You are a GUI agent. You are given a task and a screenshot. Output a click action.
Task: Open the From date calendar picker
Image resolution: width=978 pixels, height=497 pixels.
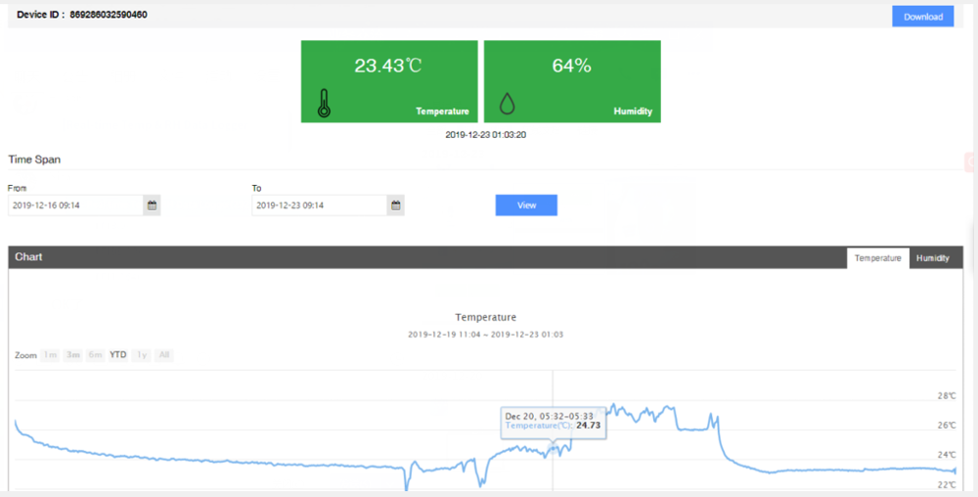[x=152, y=205]
